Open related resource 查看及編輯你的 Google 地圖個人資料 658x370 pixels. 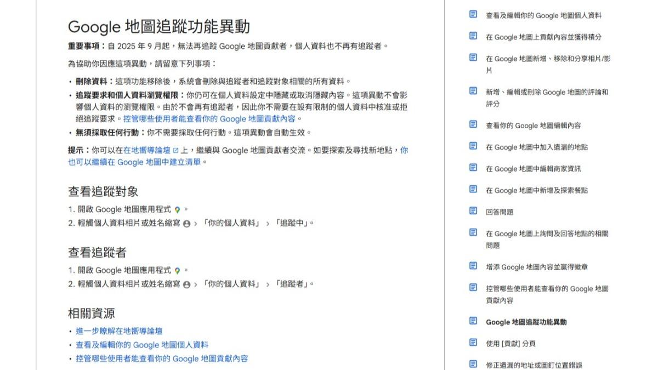[142, 345]
